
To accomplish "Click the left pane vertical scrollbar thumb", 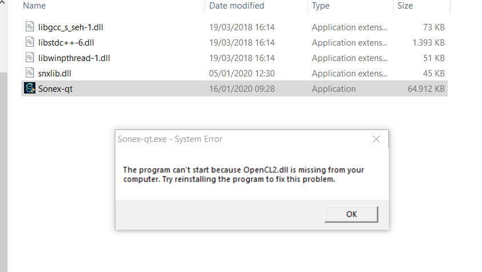I will (3, 172).
